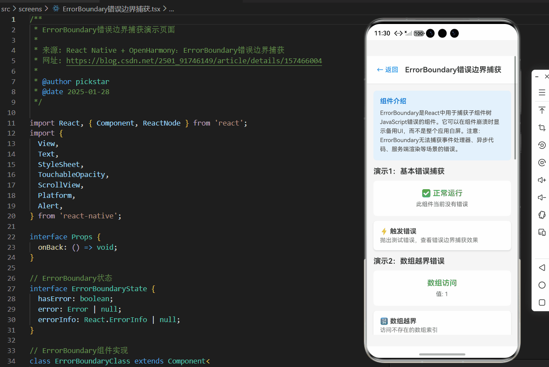549x367 pixels.
Task: Minimize the emulator toolbar window
Action: (x=537, y=76)
